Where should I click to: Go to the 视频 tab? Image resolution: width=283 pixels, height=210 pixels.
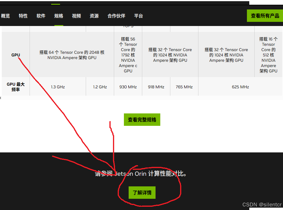[x=76, y=16]
